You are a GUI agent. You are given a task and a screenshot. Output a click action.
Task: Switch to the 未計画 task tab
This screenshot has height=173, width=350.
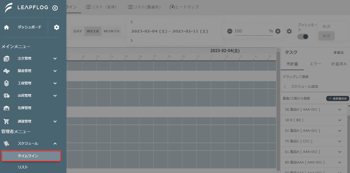[x=292, y=64]
